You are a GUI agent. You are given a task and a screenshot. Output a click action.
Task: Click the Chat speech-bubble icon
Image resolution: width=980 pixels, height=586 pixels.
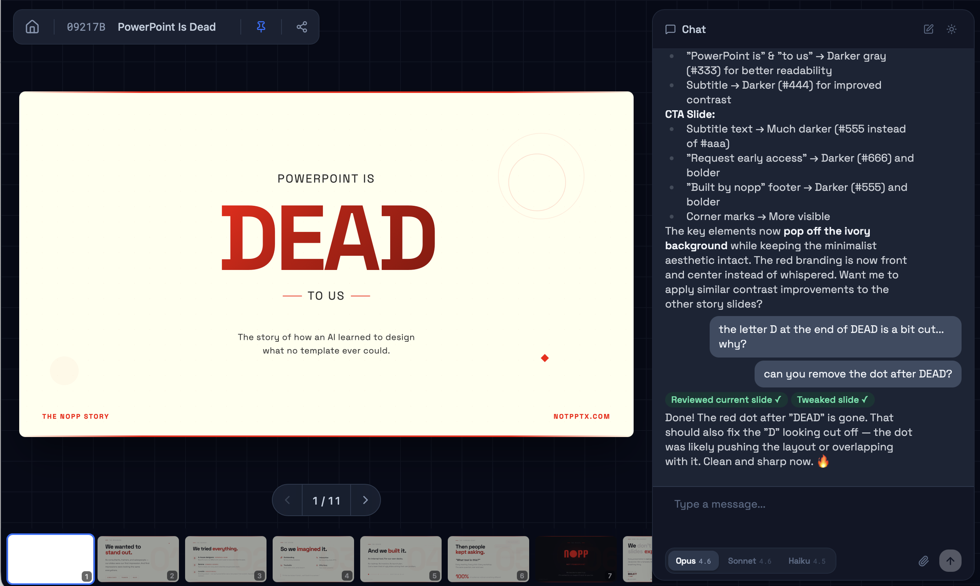tap(670, 29)
